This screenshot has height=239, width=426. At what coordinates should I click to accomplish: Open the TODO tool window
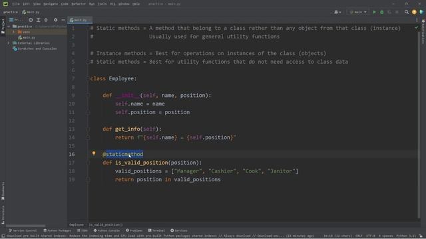(x=83, y=230)
